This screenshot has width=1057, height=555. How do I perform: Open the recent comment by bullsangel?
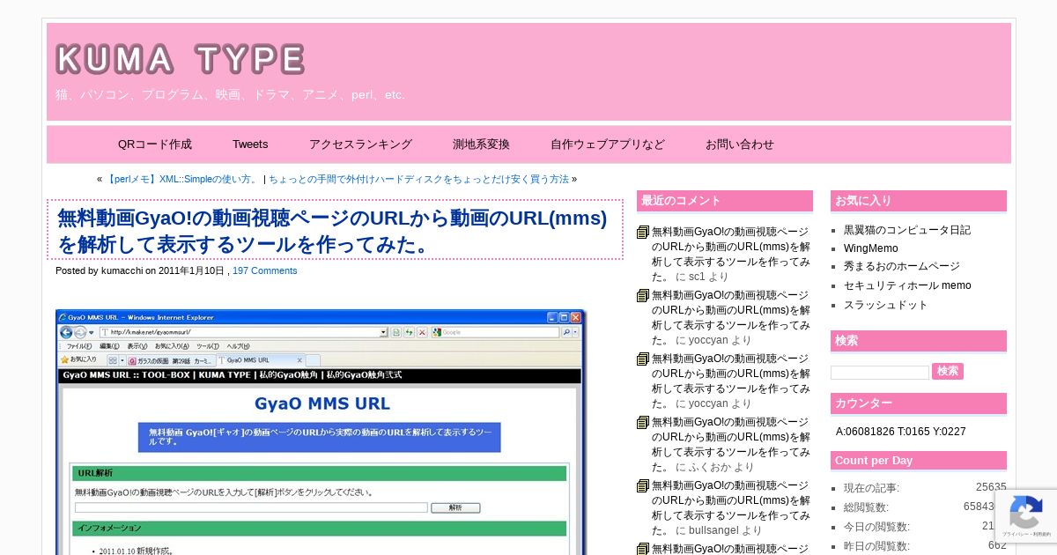coord(730,507)
